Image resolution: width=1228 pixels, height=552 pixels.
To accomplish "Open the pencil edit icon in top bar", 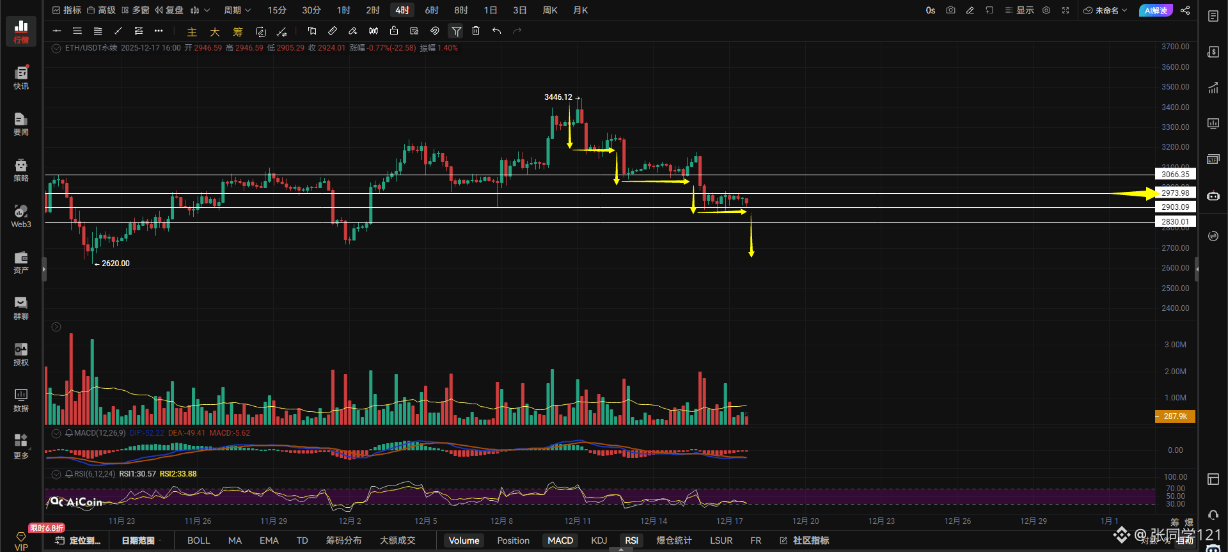I will (x=970, y=10).
